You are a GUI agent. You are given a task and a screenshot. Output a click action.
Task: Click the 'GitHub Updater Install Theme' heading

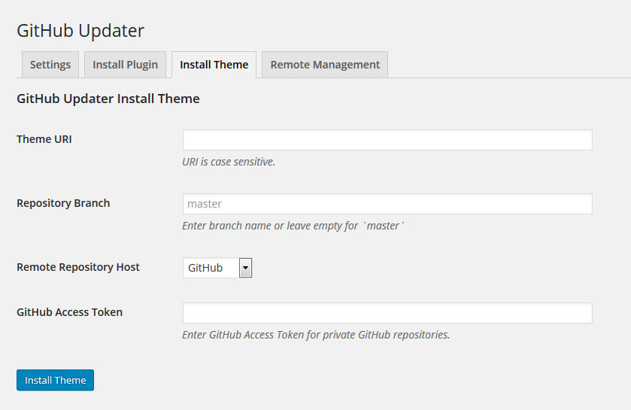(108, 99)
